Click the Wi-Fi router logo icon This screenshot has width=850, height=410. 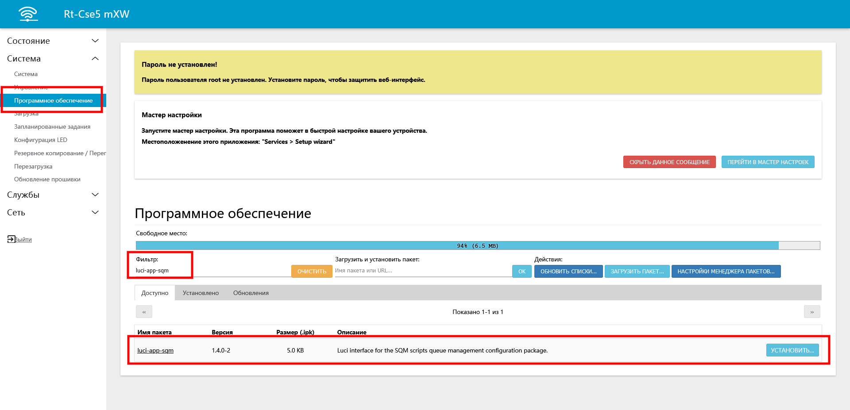[28, 14]
